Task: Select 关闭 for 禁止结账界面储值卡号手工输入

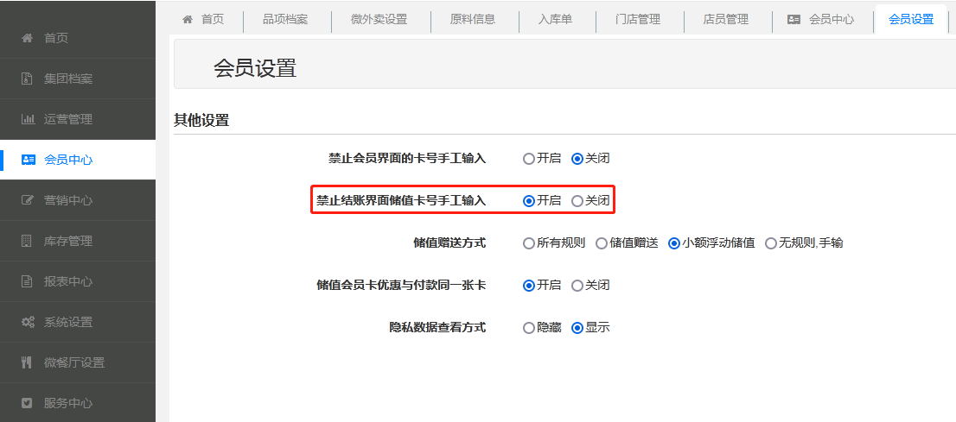Action: click(x=577, y=200)
